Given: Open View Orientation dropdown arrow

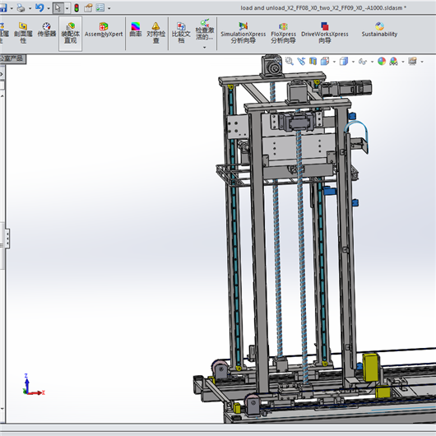Looking at the screenshot, I should click(x=334, y=62).
